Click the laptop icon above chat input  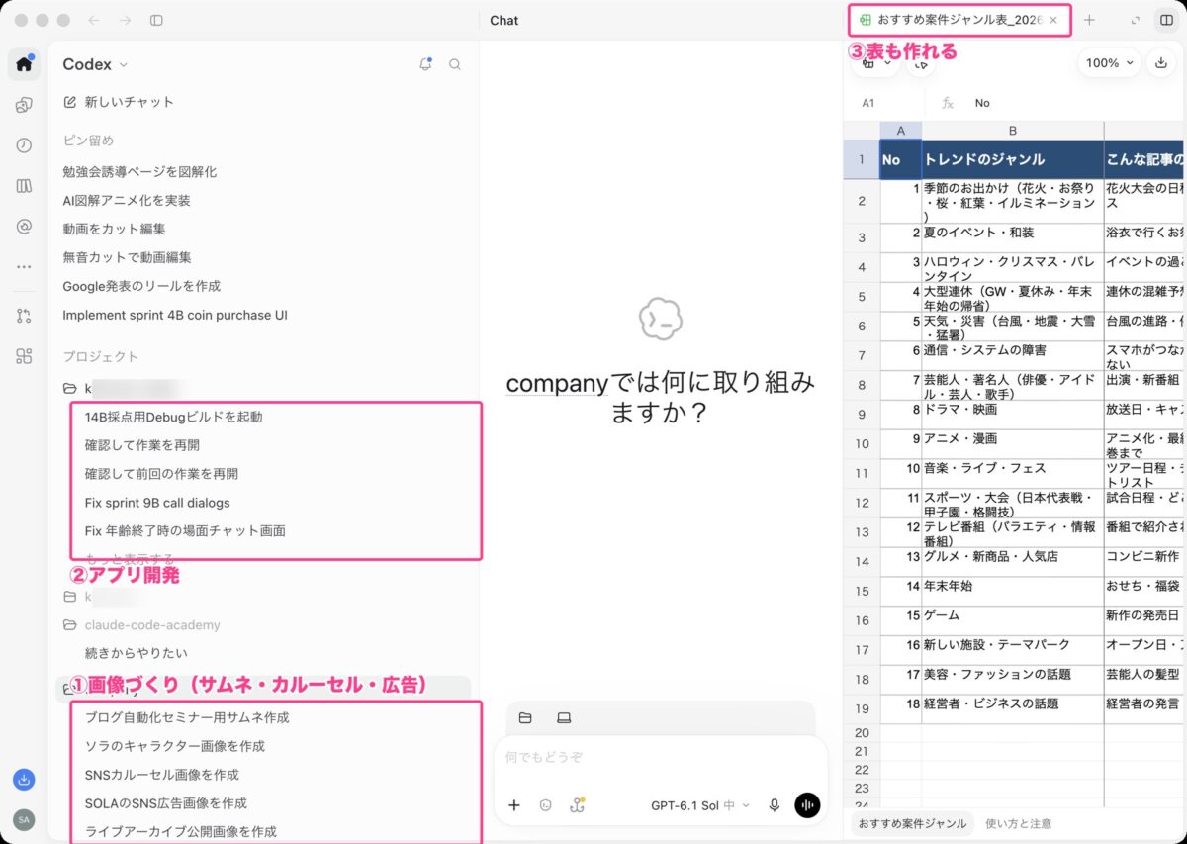(563, 717)
